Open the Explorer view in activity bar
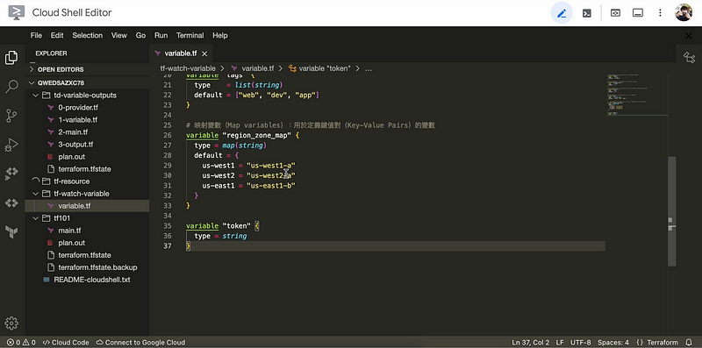 point(11,58)
